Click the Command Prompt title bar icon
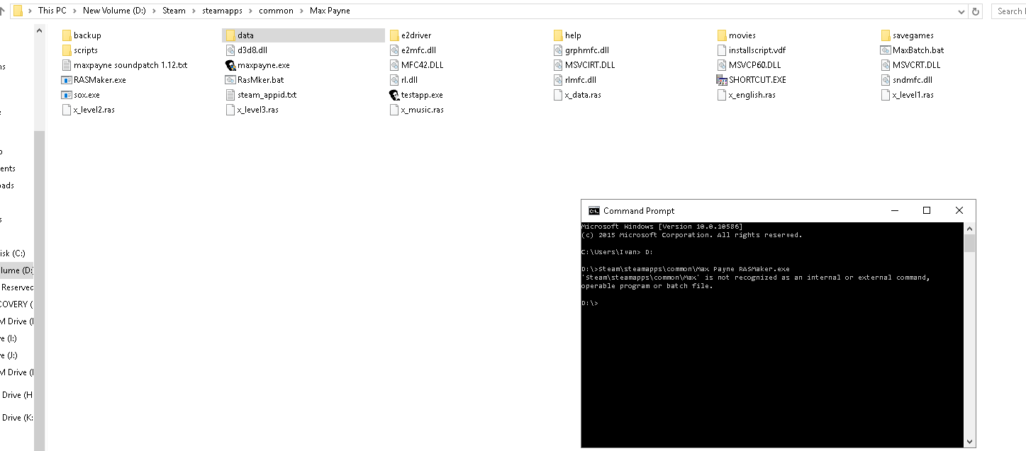The height and width of the screenshot is (451, 1026). [x=594, y=210]
